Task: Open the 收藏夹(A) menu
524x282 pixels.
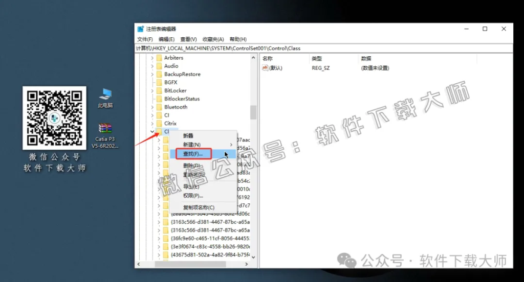Action: 213,39
